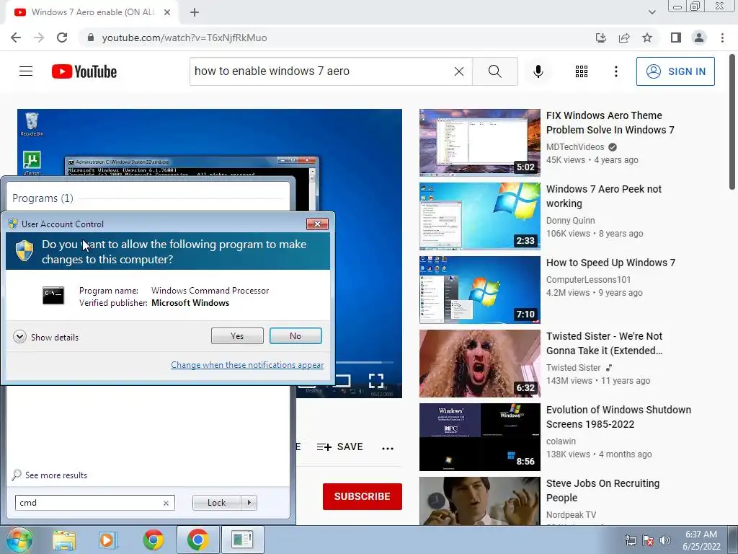Image resolution: width=738 pixels, height=554 pixels.
Task: Open FIX Windows Aero Theme thumbnail
Action: coord(479,143)
